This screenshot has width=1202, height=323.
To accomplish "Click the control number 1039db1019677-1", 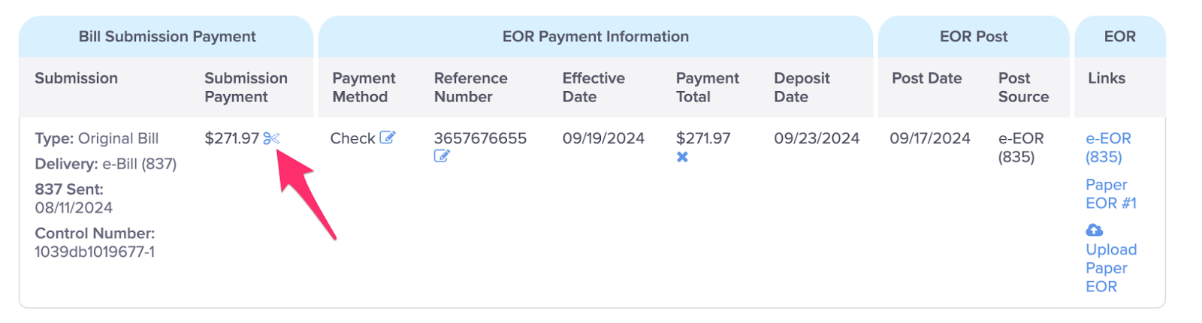I will tap(95, 252).
